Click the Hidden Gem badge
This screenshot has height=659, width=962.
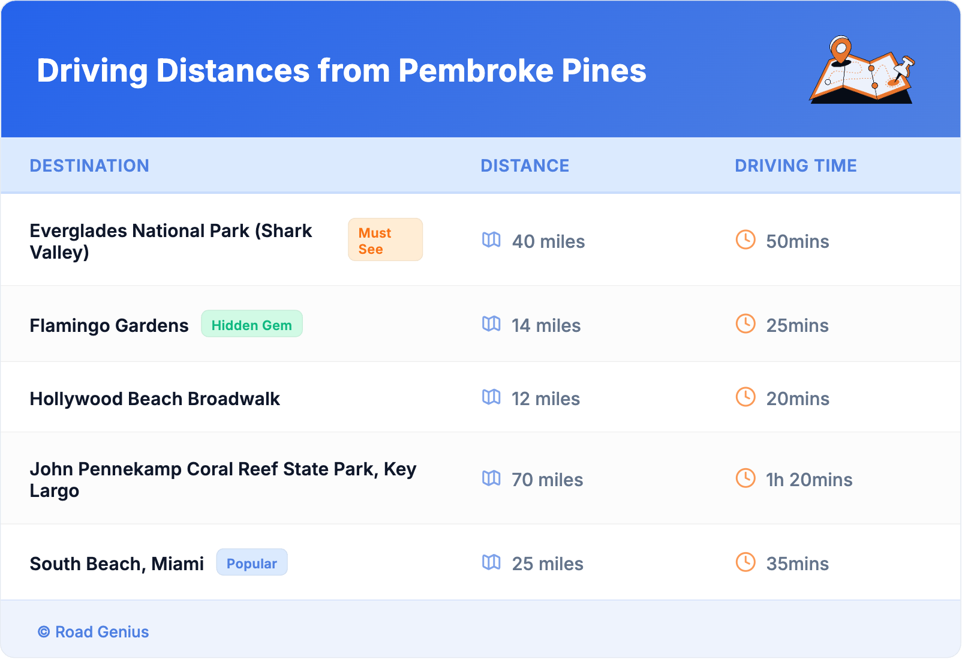[252, 325]
